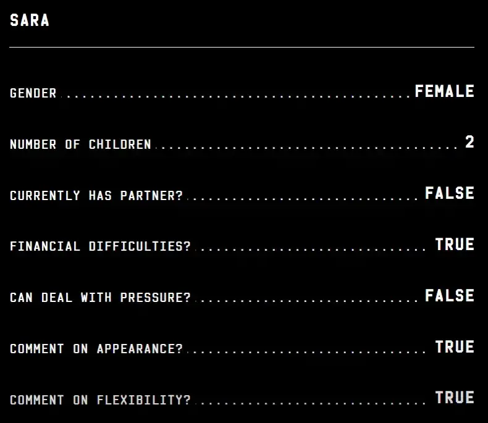Select the COMMENT ON APPEARANCE? label
This screenshot has height=423, width=488.
(x=96, y=349)
